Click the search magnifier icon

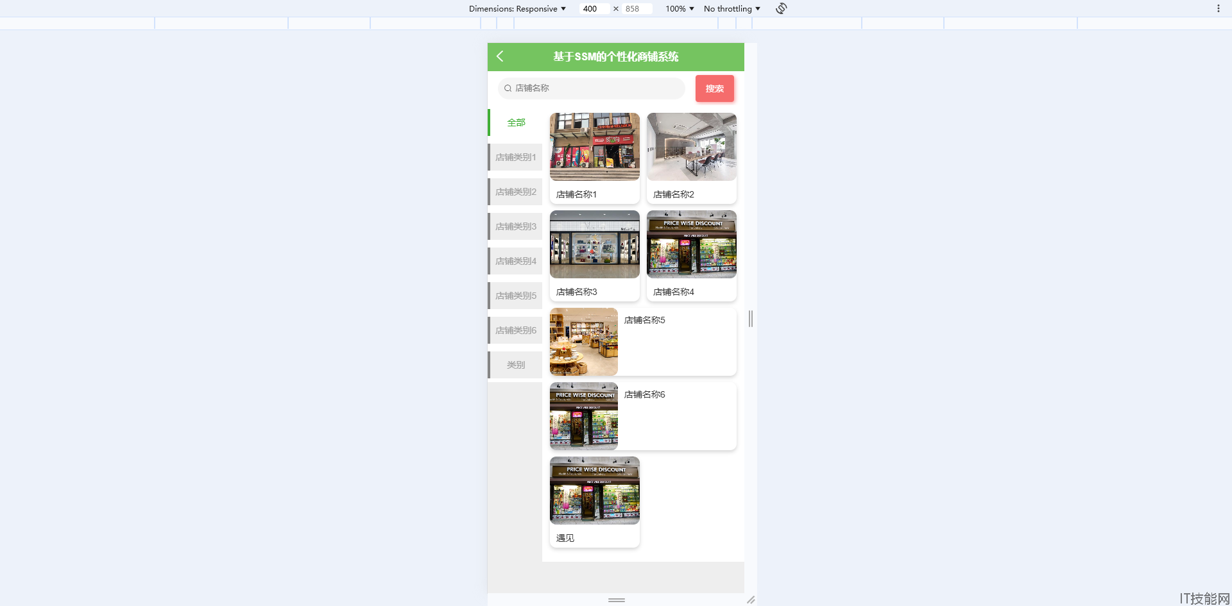(508, 88)
